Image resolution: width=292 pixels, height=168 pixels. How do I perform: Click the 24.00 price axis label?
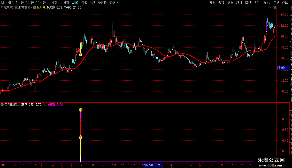pyautogui.click(x=284, y=14)
